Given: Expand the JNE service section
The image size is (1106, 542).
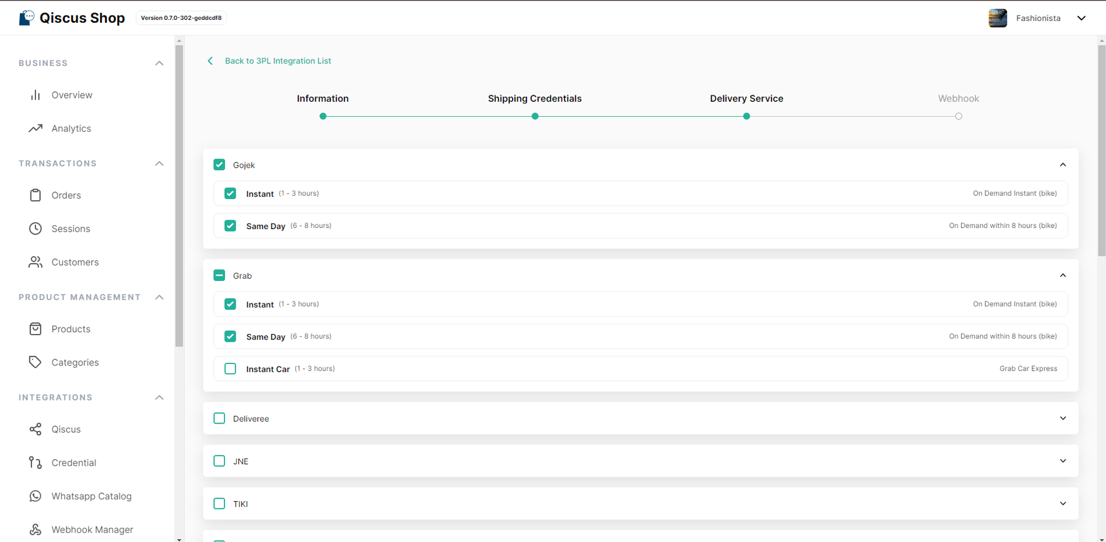Looking at the screenshot, I should [x=1063, y=461].
